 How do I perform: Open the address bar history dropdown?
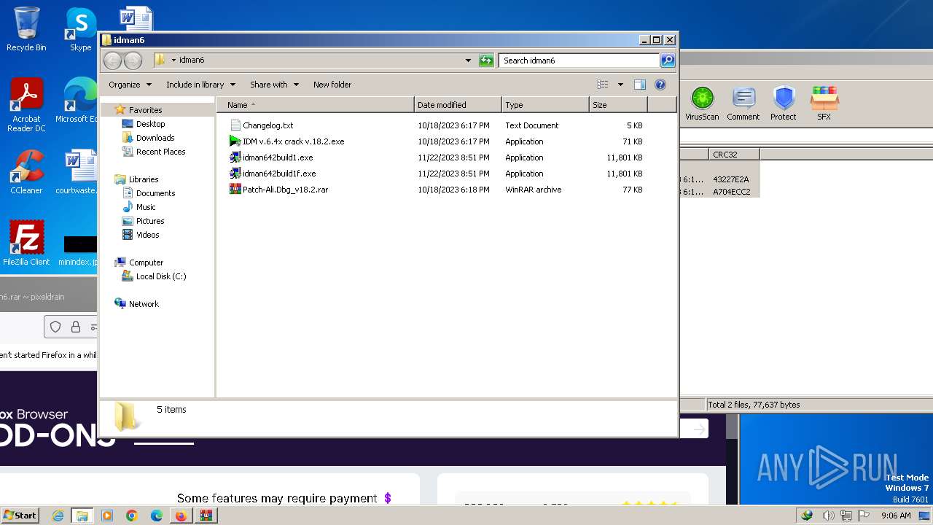pyautogui.click(x=468, y=61)
